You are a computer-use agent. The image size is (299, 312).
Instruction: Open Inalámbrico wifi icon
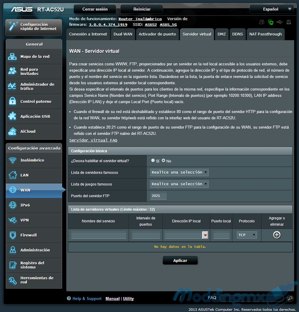point(13,160)
